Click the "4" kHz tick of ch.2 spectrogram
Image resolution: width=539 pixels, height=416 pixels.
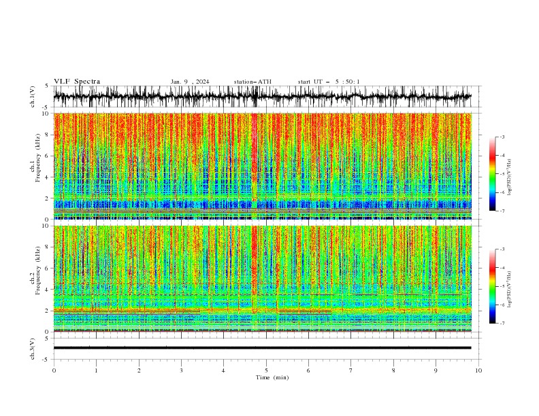click(48, 290)
